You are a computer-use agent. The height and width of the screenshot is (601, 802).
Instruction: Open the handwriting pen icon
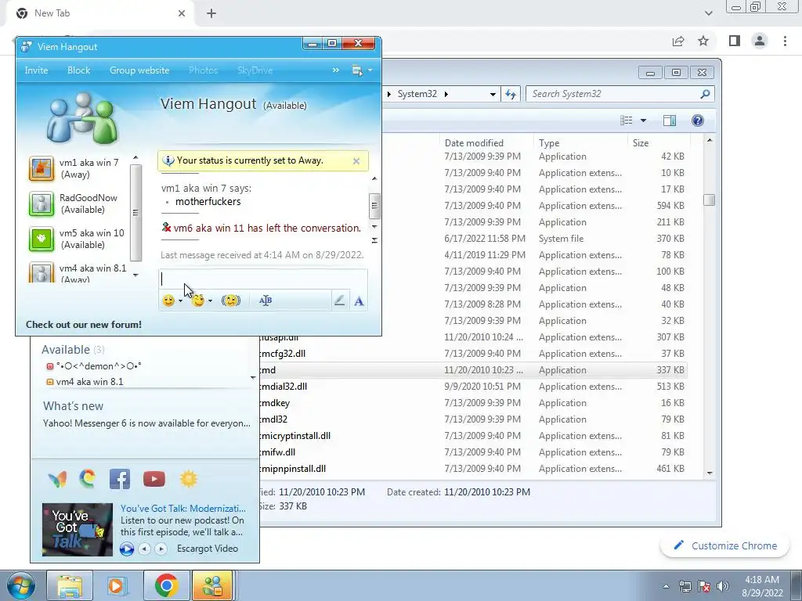point(339,300)
